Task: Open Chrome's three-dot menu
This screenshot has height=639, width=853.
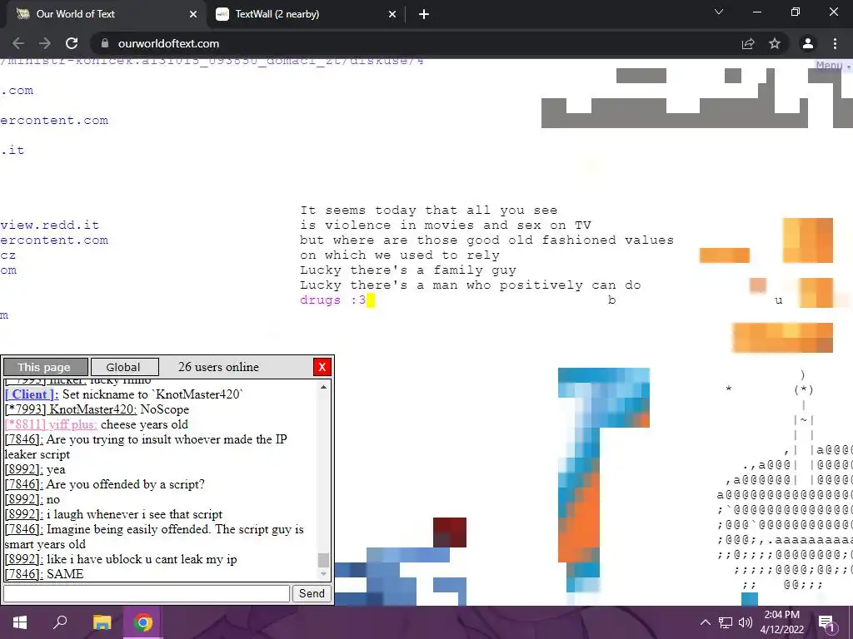Action: 835,43
